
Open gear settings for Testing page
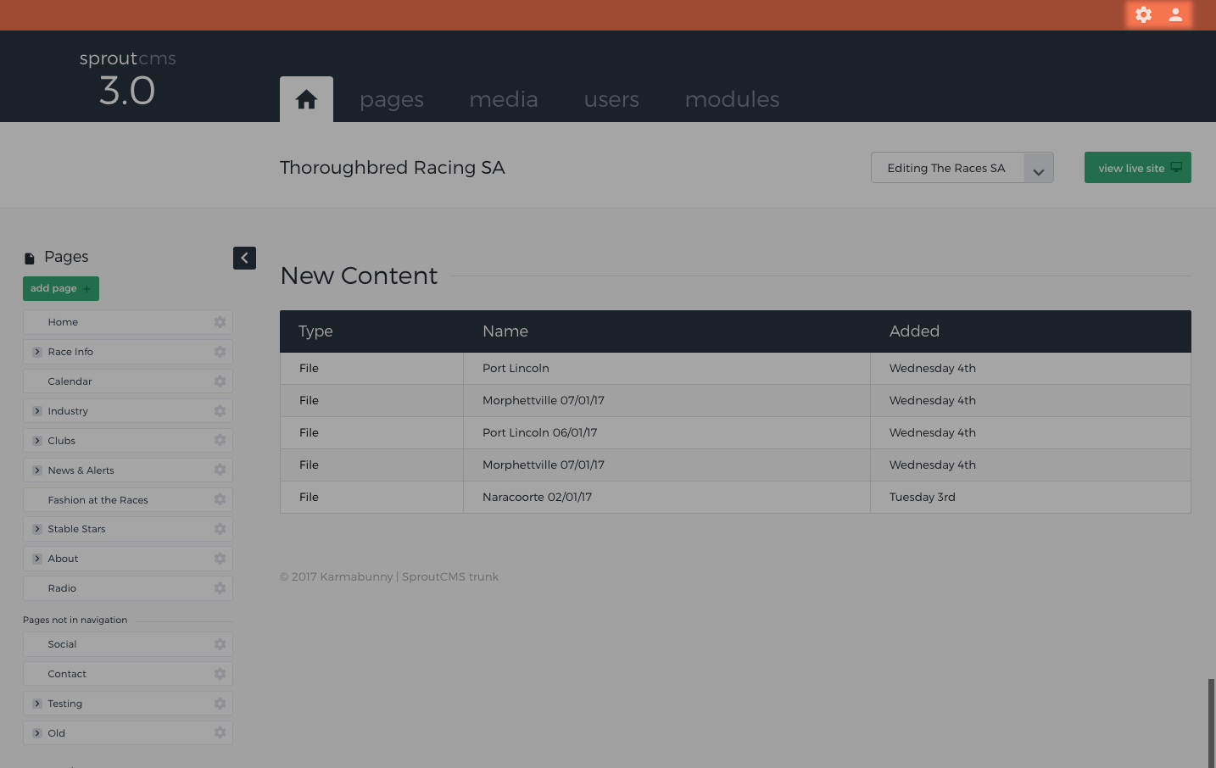click(220, 704)
